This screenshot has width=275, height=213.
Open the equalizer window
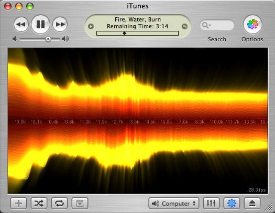coord(211,204)
